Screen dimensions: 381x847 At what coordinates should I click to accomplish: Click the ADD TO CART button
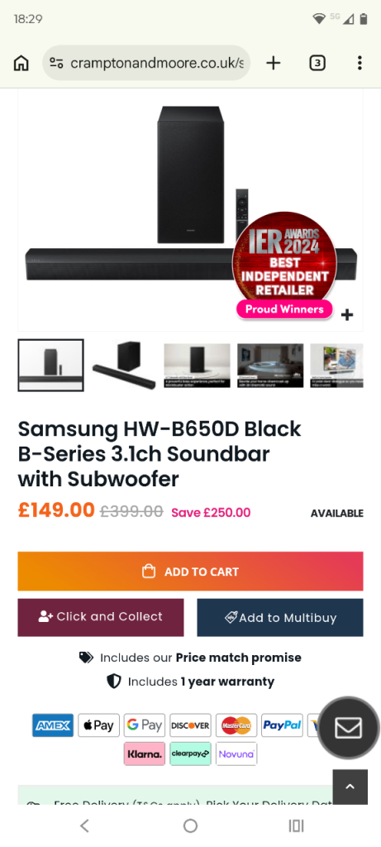tap(190, 572)
